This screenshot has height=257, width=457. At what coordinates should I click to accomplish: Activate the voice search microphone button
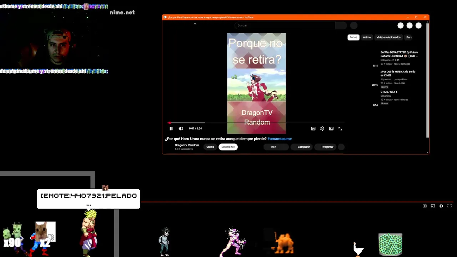(353, 25)
